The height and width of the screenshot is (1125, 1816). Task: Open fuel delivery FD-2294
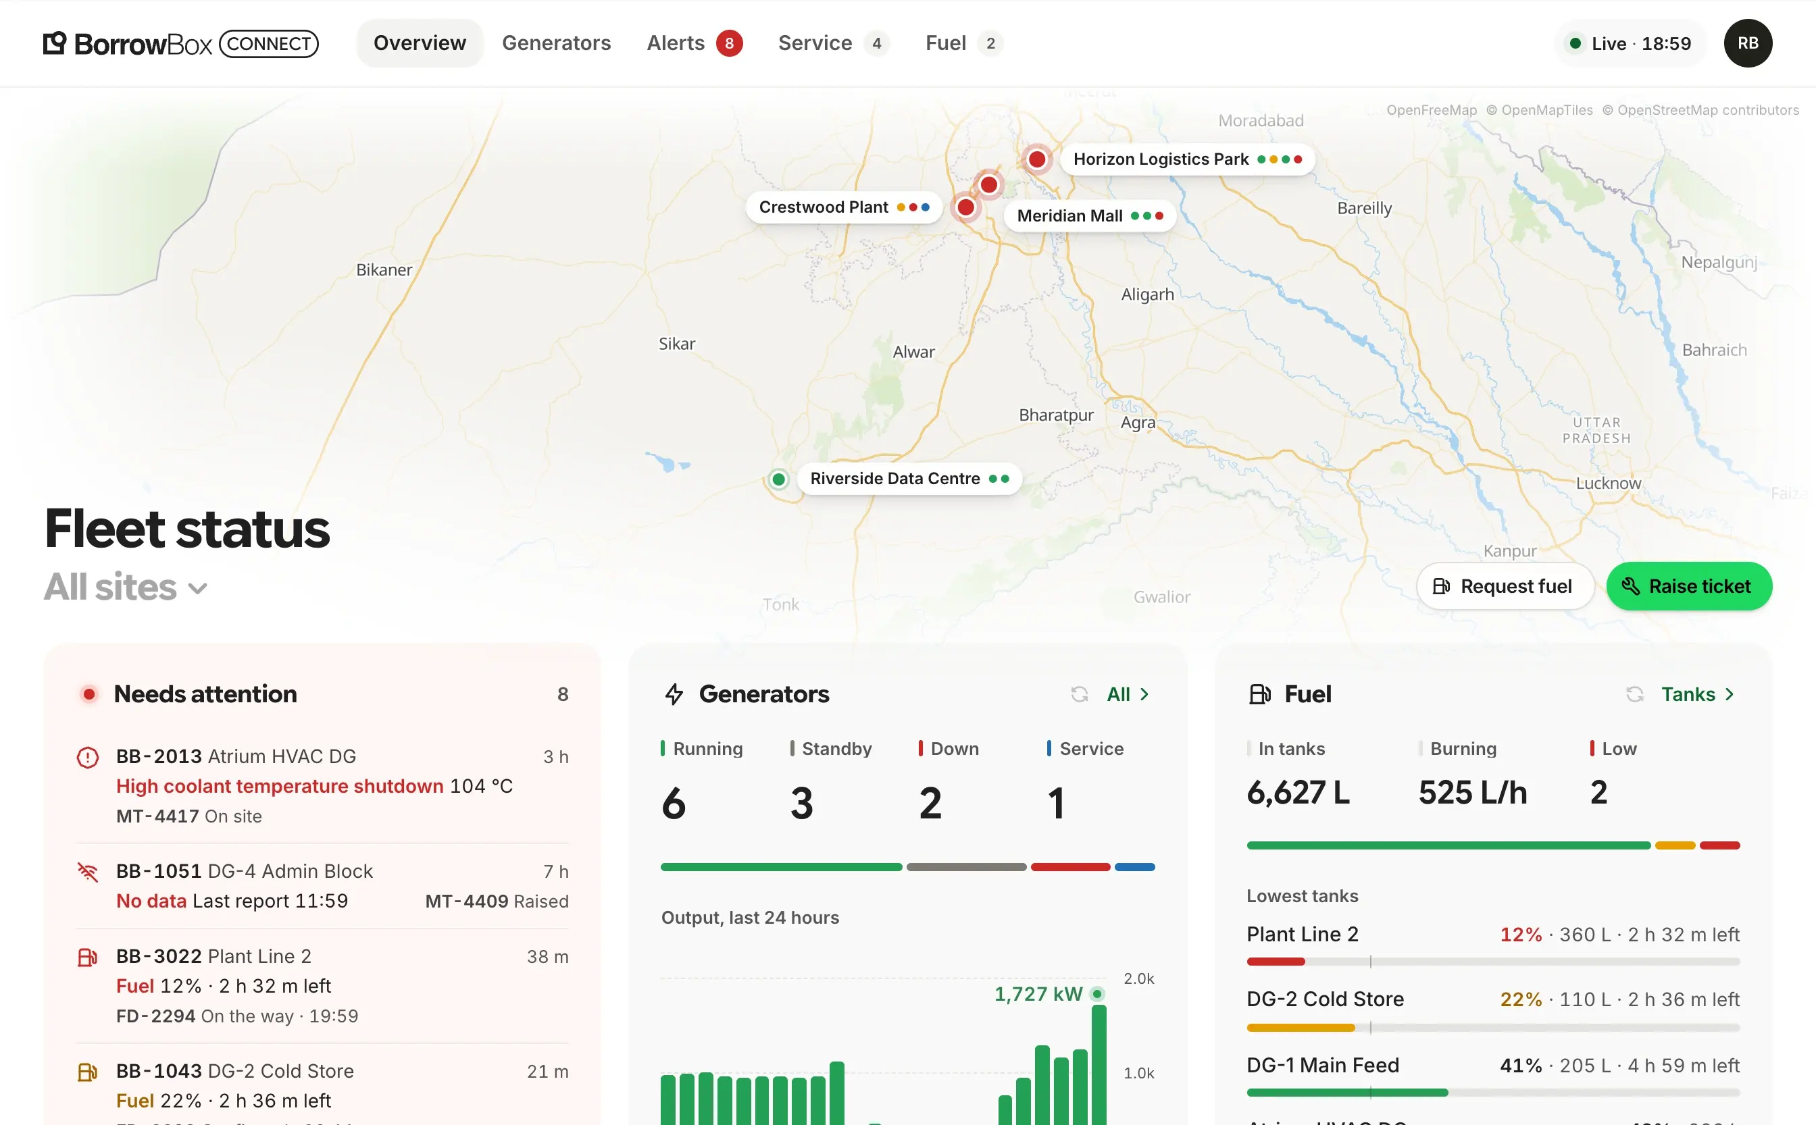coord(236,1016)
